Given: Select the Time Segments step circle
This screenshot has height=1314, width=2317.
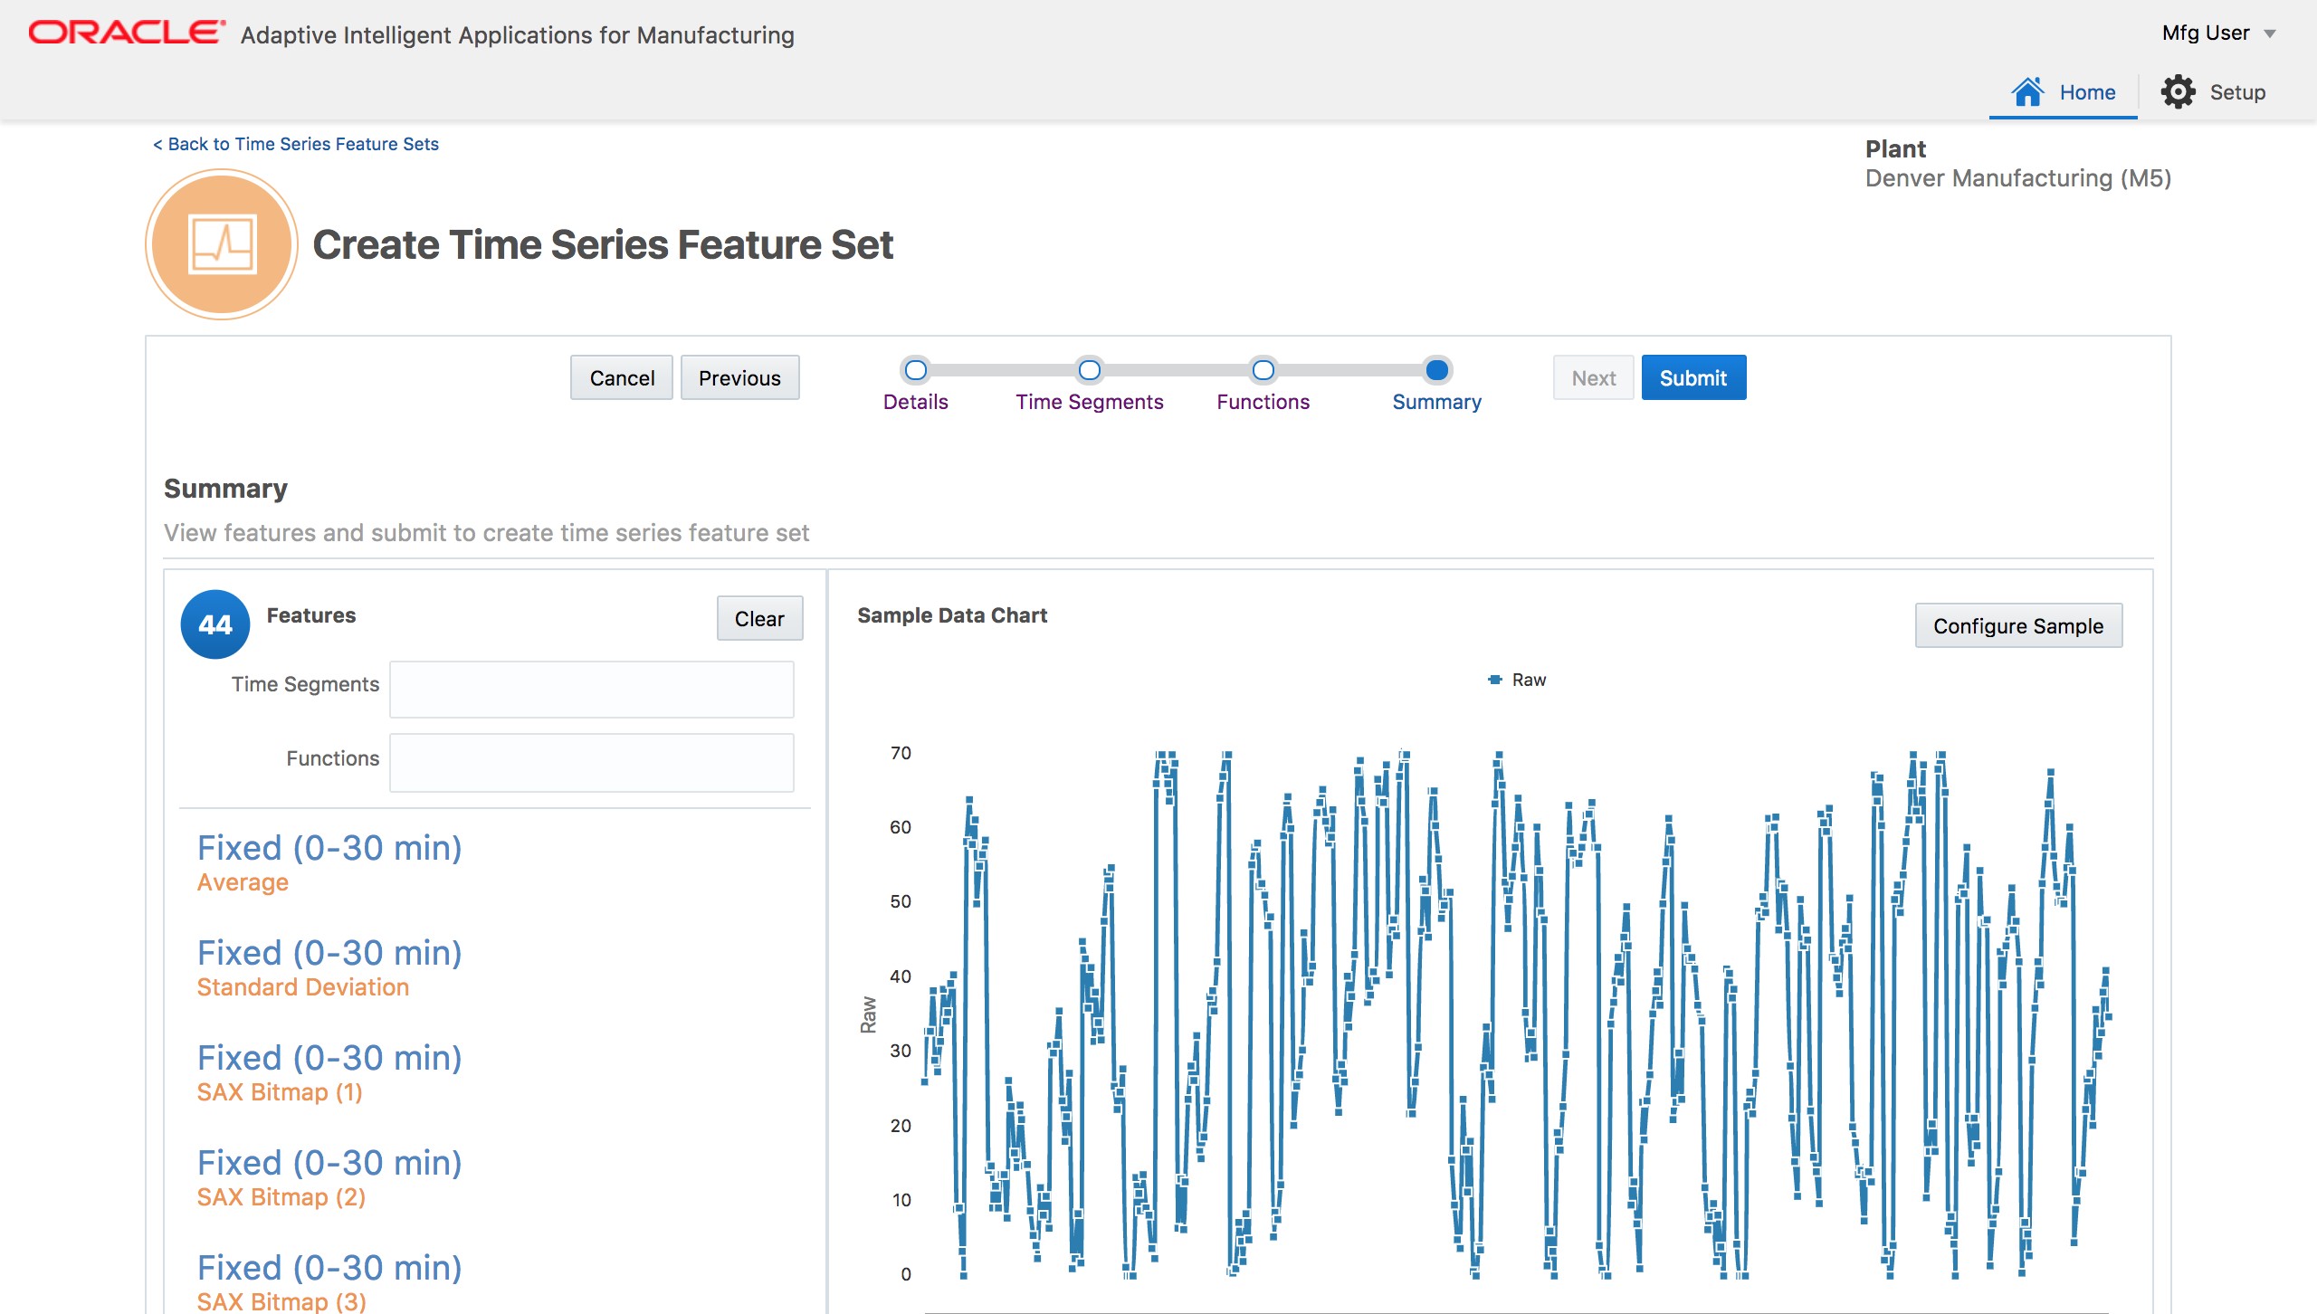Looking at the screenshot, I should click(x=1089, y=370).
